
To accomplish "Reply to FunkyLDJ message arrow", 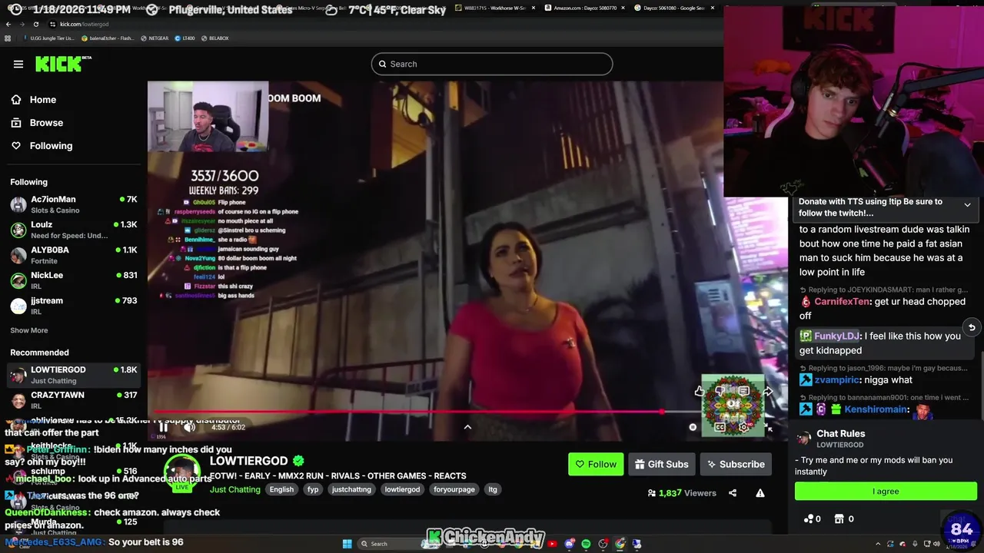I will pyautogui.click(x=972, y=327).
